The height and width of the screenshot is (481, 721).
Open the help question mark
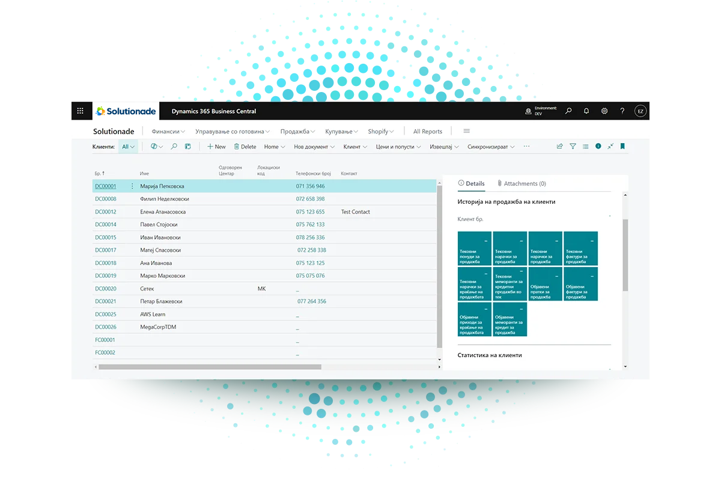click(x=622, y=111)
